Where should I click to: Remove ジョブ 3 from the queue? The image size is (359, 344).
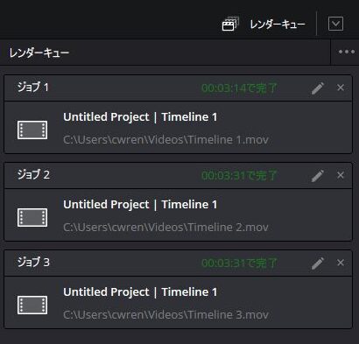coord(341,263)
